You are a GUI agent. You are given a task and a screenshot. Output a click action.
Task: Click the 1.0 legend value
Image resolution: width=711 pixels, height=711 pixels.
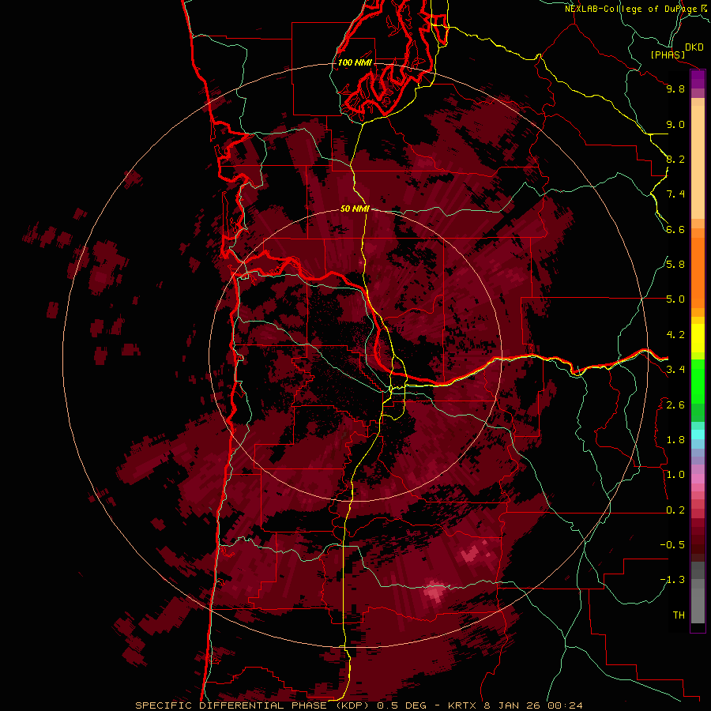pyautogui.click(x=675, y=475)
